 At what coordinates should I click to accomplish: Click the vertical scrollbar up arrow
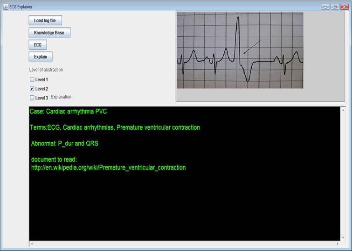(x=343, y=110)
